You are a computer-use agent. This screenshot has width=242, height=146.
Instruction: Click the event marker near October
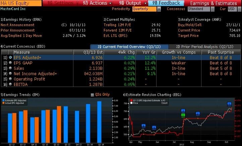pos(229,104)
